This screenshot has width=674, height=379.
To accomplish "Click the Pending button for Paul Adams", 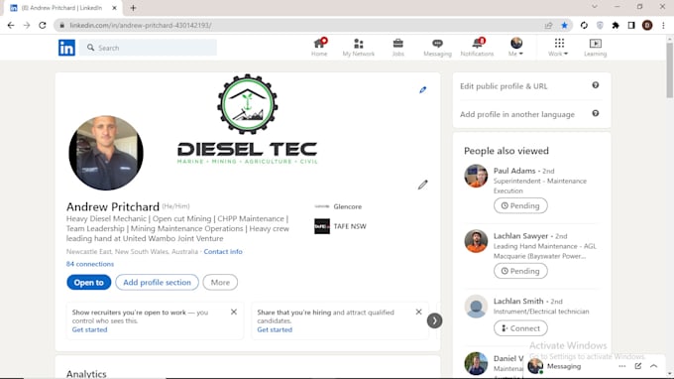I will click(520, 205).
